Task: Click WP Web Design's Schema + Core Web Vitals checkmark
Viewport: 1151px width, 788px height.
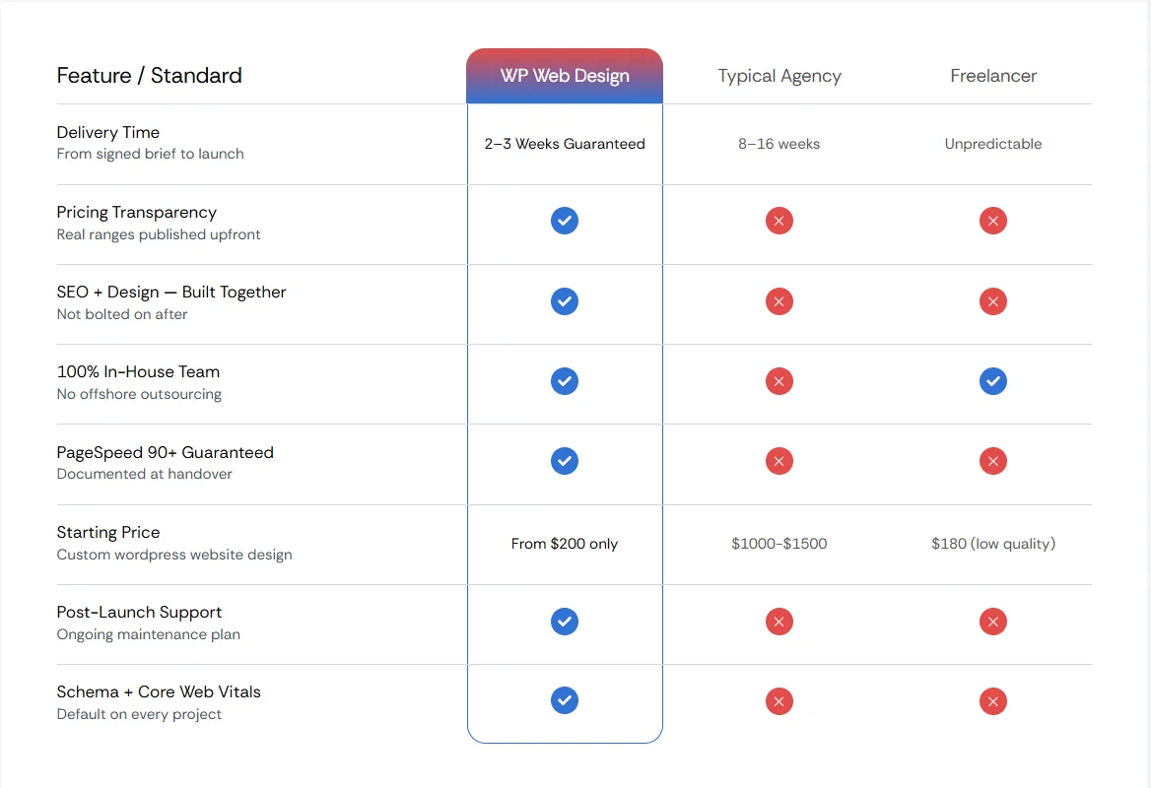Action: (565, 700)
